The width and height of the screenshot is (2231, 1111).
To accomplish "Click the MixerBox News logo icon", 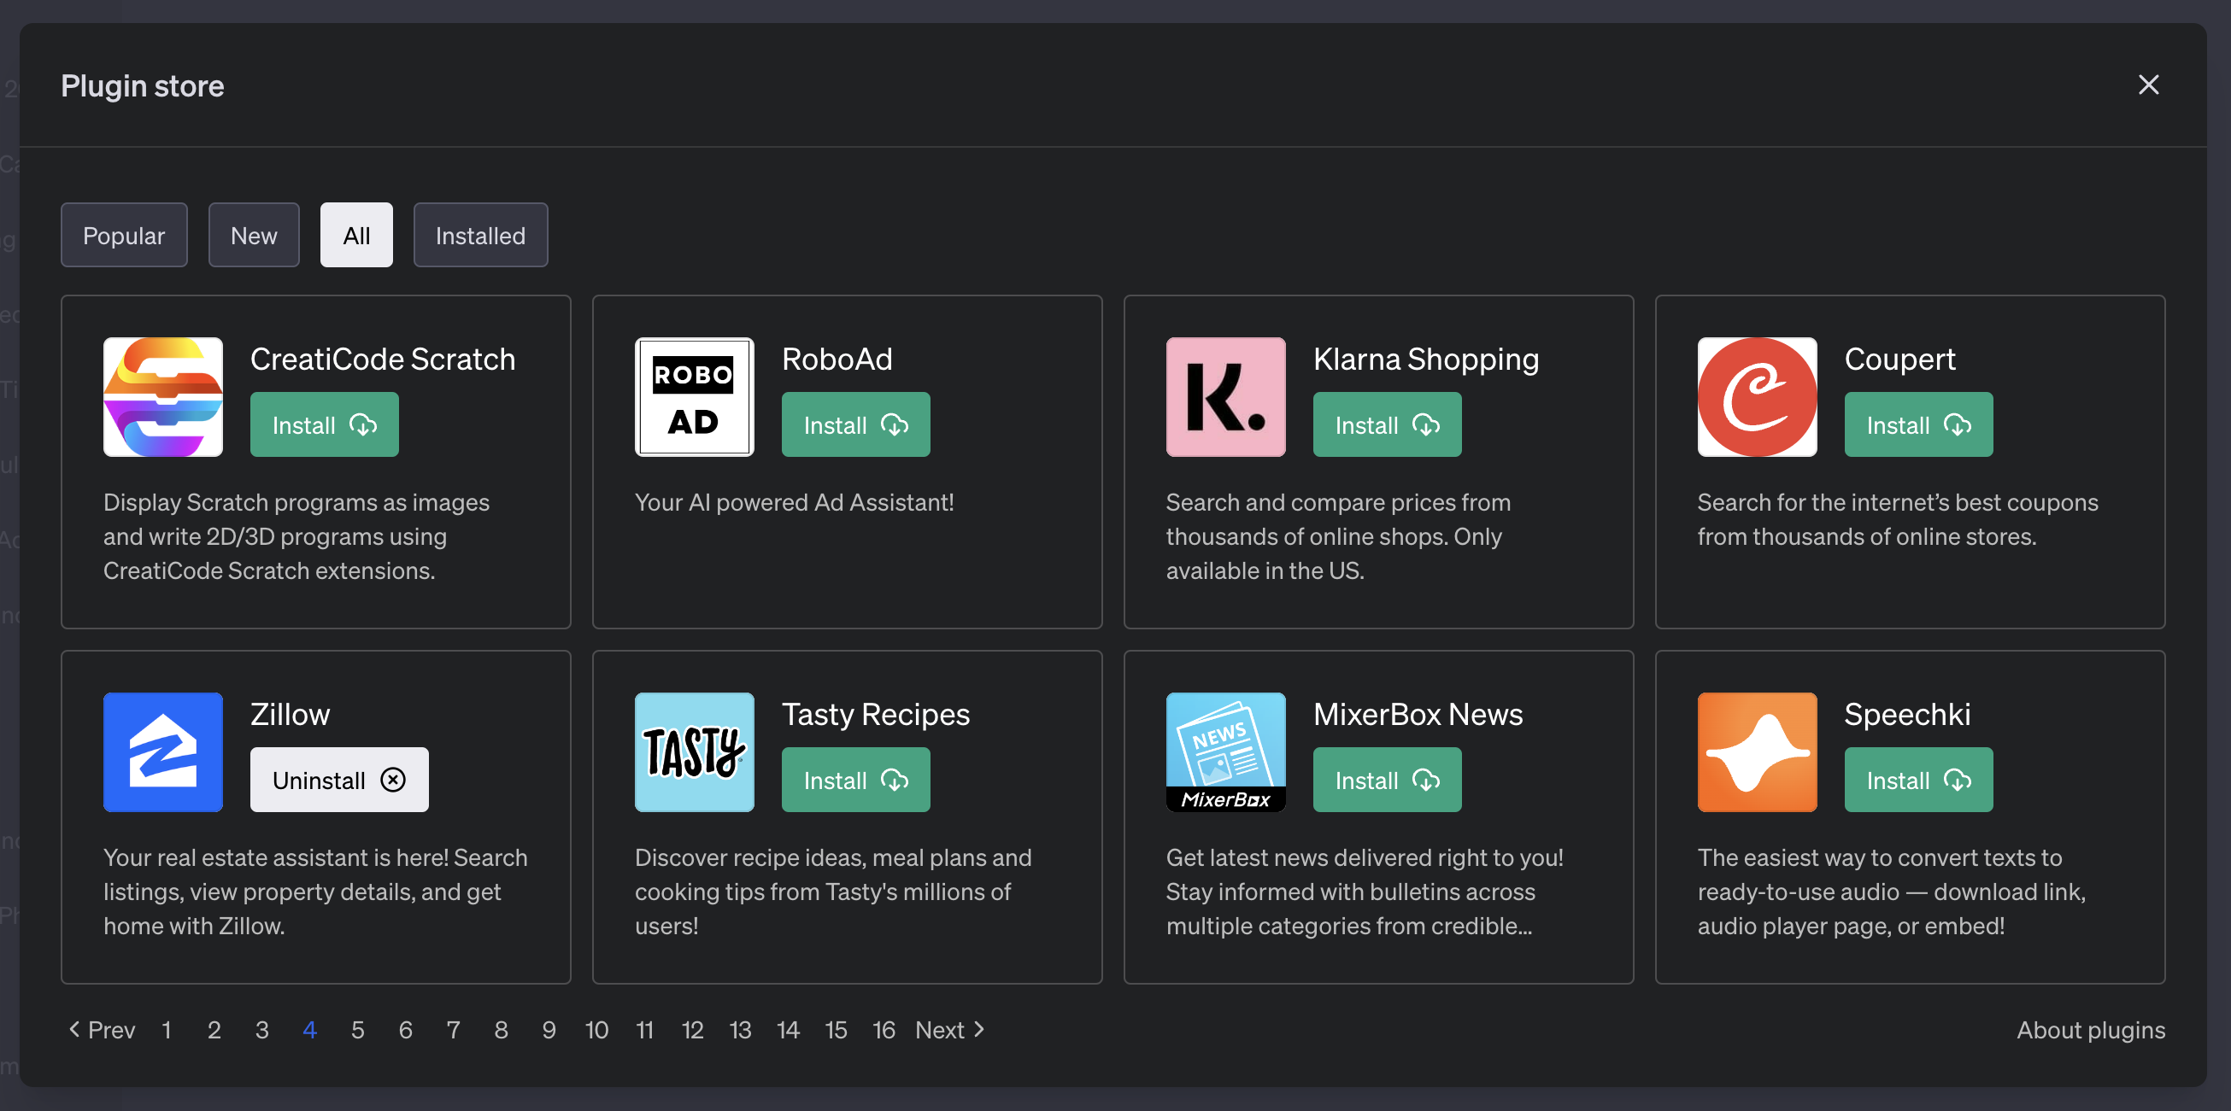I will [1225, 752].
